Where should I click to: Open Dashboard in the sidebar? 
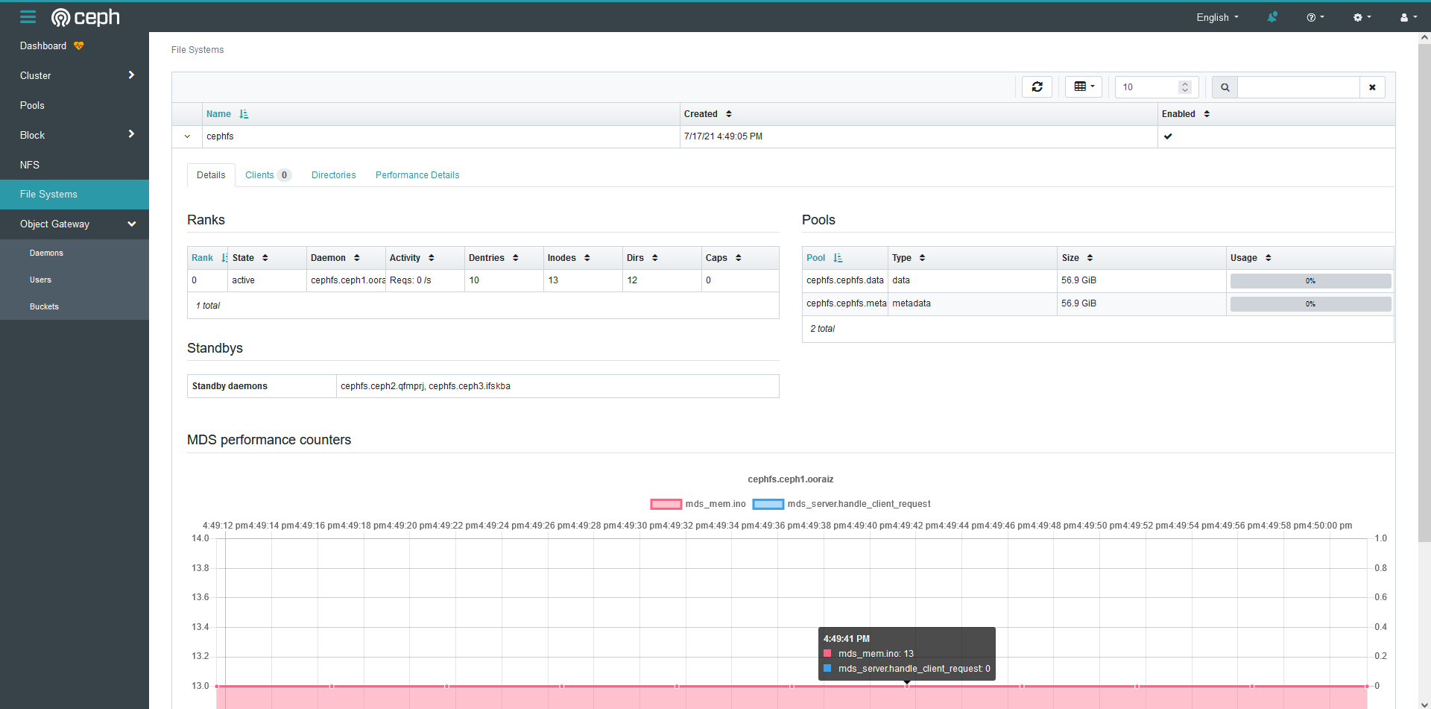point(43,46)
